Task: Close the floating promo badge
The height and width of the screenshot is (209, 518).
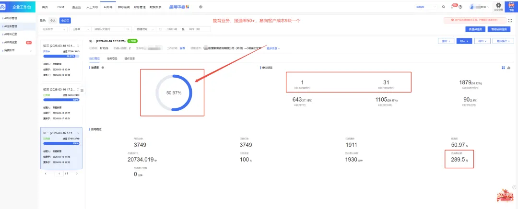Action: tap(514, 187)
